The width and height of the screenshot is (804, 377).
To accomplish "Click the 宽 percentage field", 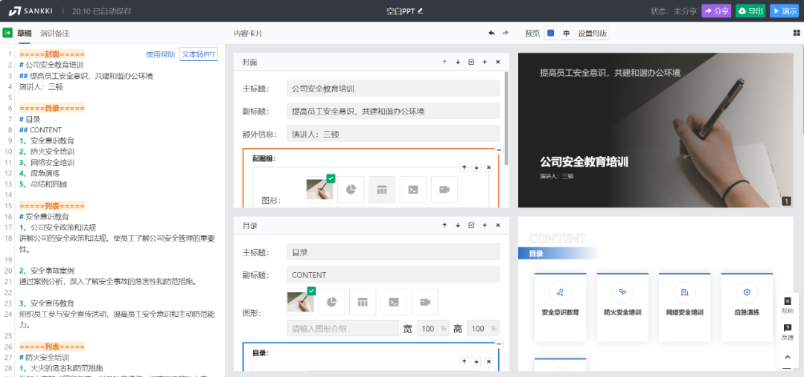I will [433, 329].
